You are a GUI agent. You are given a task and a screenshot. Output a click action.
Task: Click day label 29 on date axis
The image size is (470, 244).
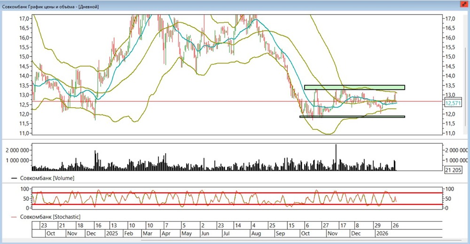pos(378,225)
